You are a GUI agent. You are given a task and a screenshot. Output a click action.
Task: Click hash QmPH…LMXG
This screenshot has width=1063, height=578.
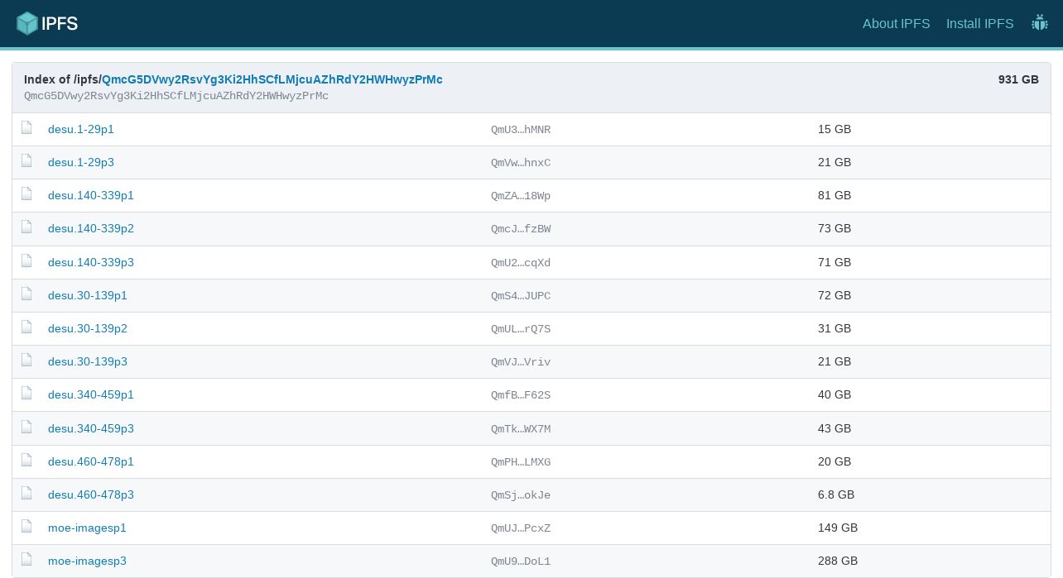[x=521, y=462]
